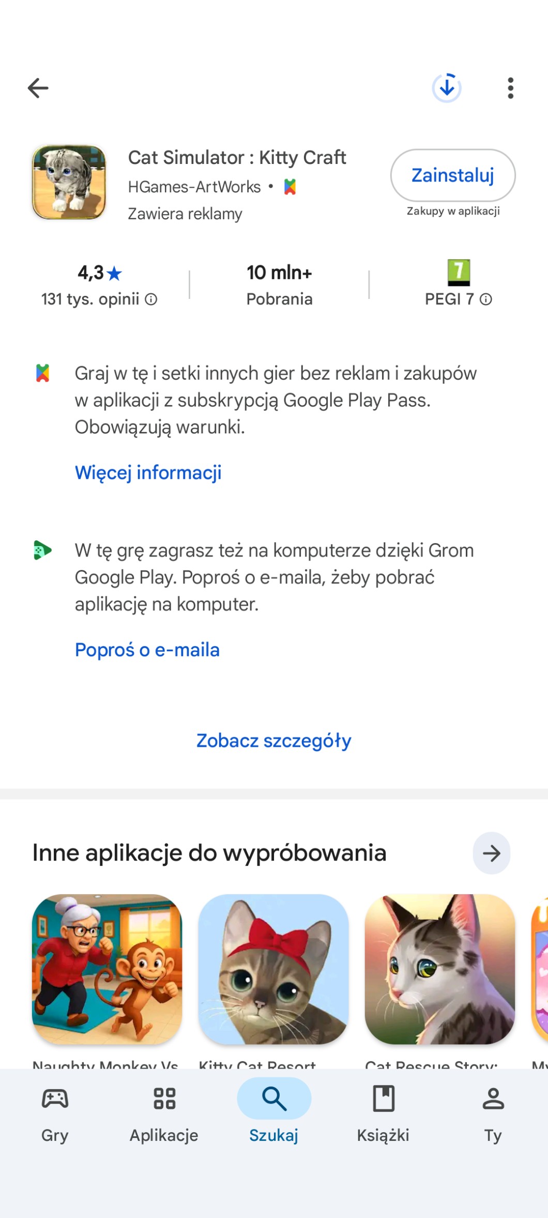This screenshot has height=1218, width=548.
Task: Open the downloads progress icon
Action: [x=447, y=88]
